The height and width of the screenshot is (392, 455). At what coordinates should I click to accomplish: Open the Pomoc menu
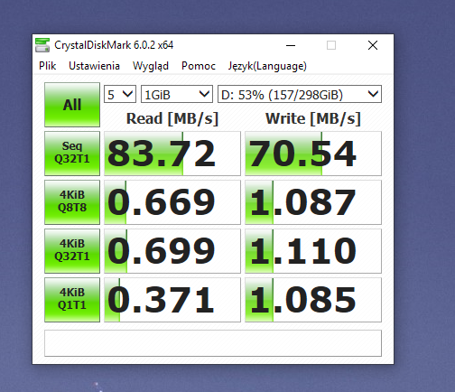[199, 66]
